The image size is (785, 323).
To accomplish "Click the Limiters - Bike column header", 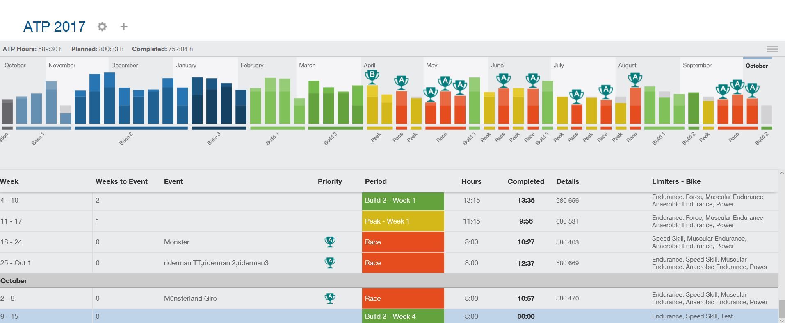I will click(x=676, y=181).
